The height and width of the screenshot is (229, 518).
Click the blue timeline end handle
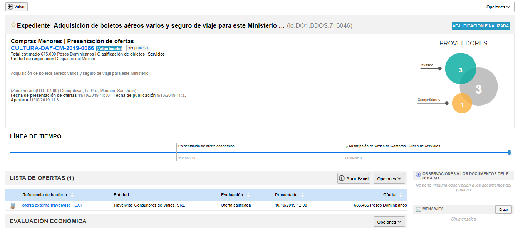pyautogui.click(x=509, y=152)
